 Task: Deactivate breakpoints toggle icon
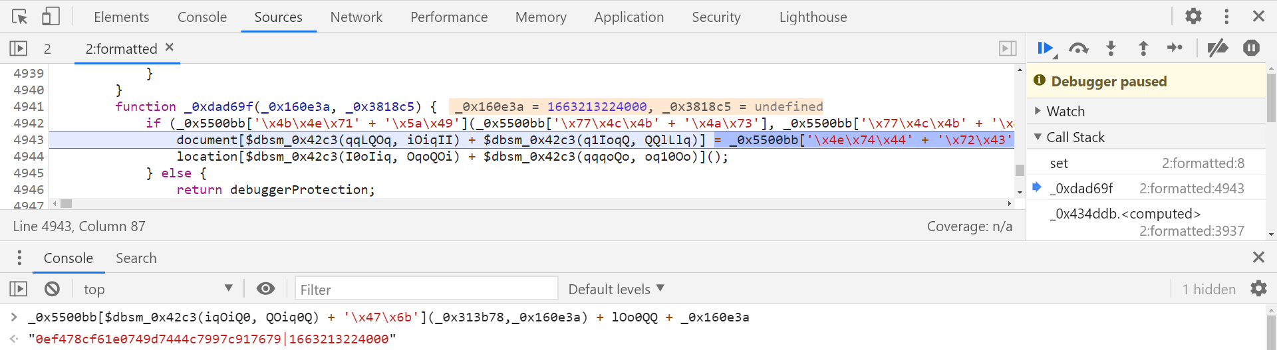pyautogui.click(x=1218, y=48)
